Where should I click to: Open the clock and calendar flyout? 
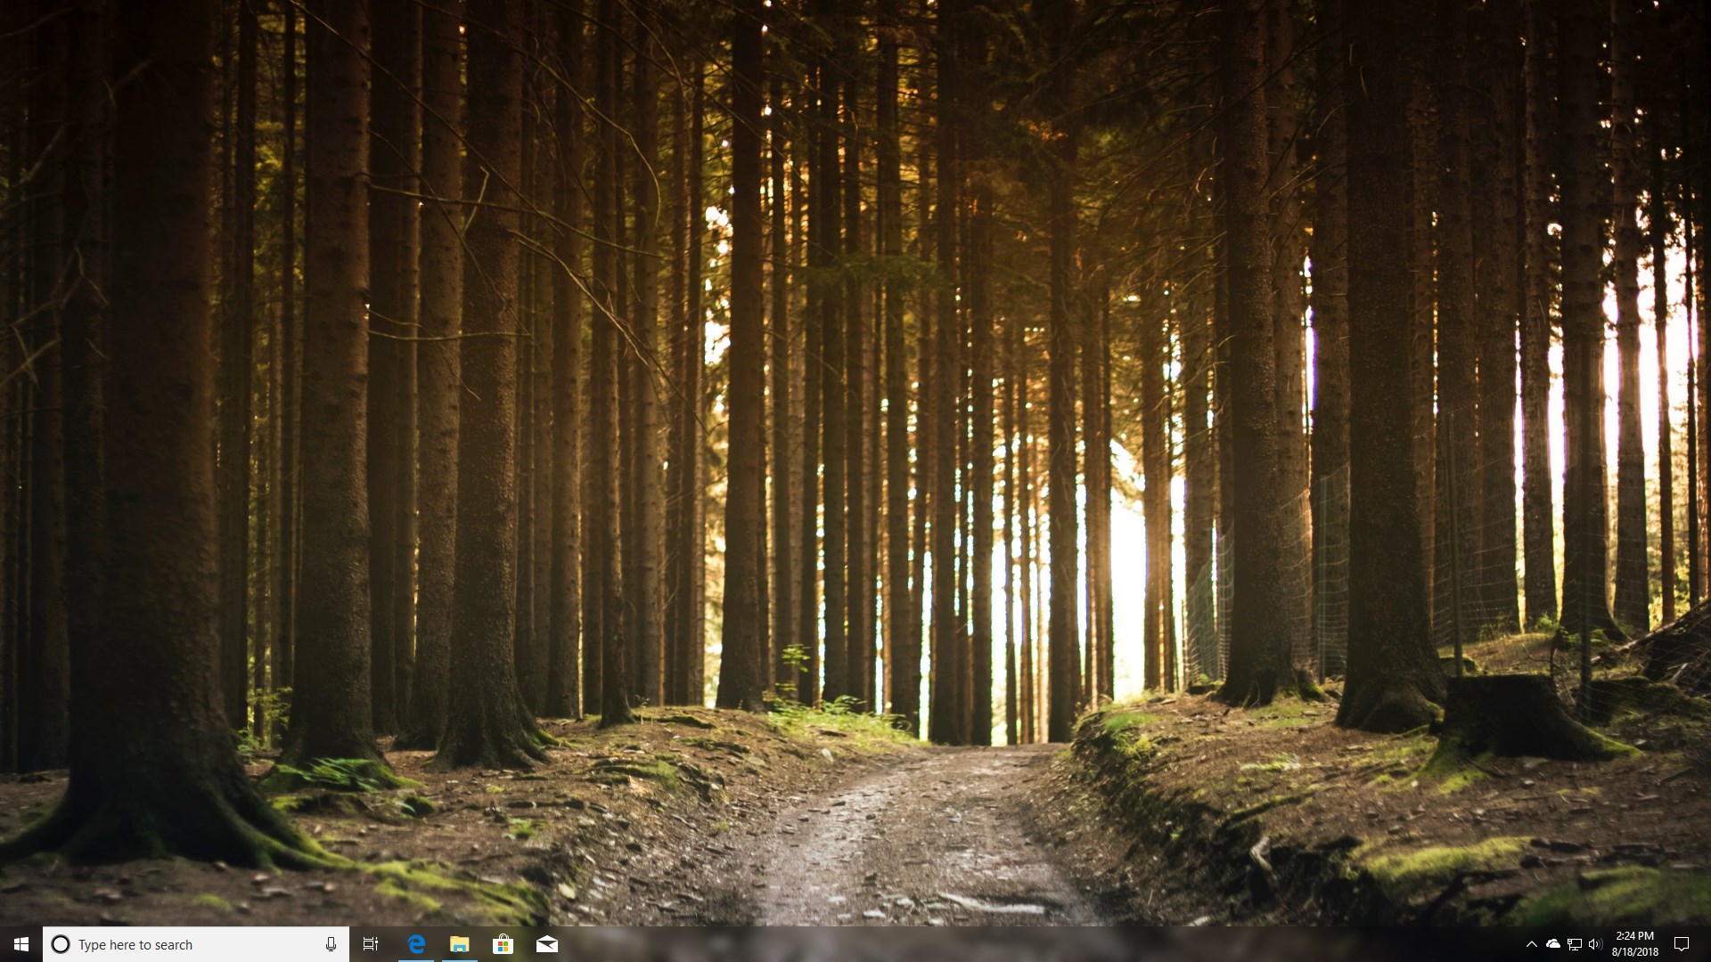pos(1633,944)
